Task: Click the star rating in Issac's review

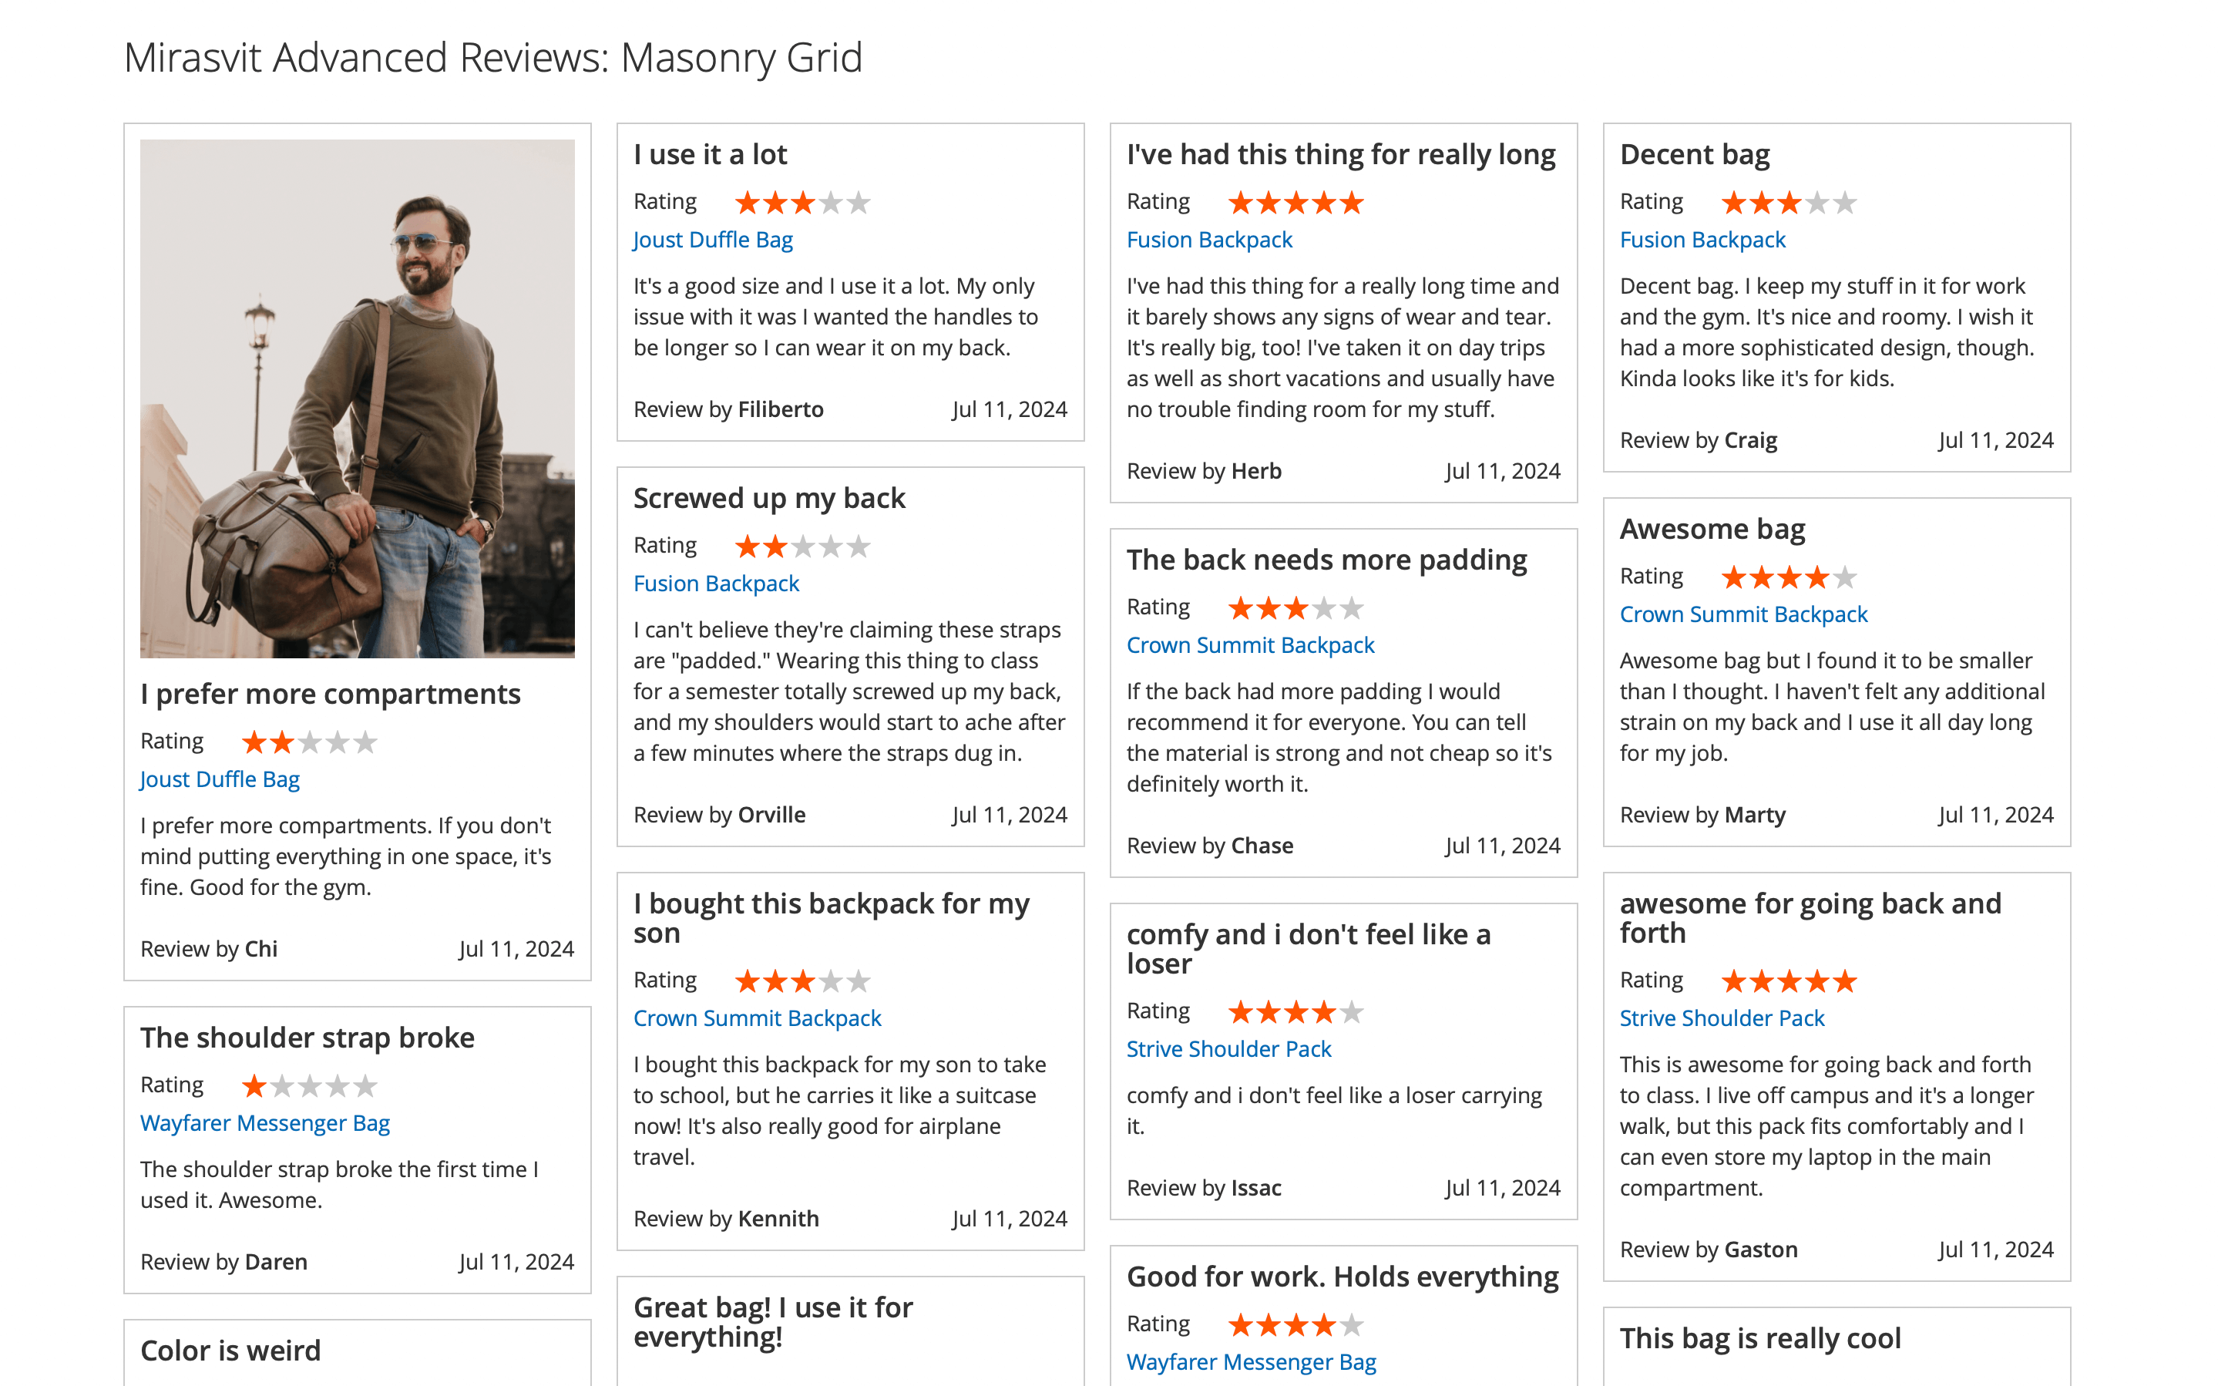Action: pyautogui.click(x=1295, y=1012)
